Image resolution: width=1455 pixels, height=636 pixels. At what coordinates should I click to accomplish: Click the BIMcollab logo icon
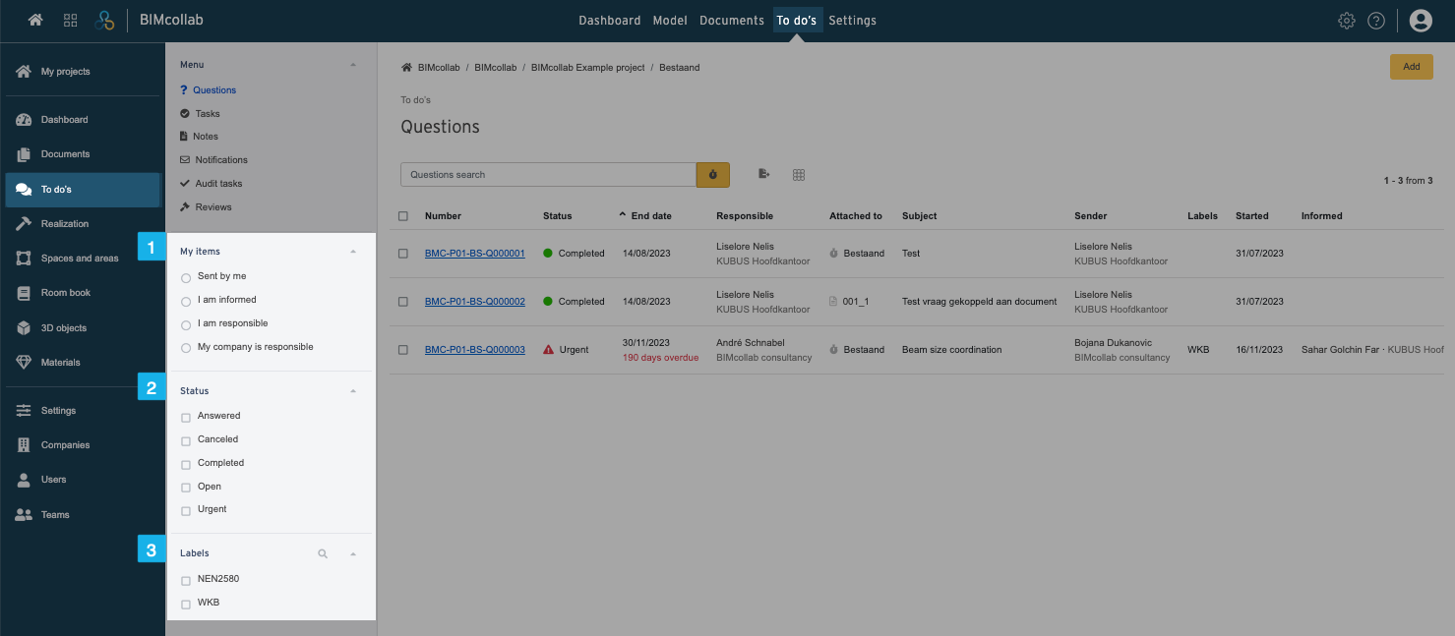[x=104, y=20]
